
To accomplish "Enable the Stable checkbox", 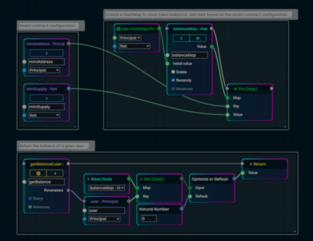I will (173, 72).
